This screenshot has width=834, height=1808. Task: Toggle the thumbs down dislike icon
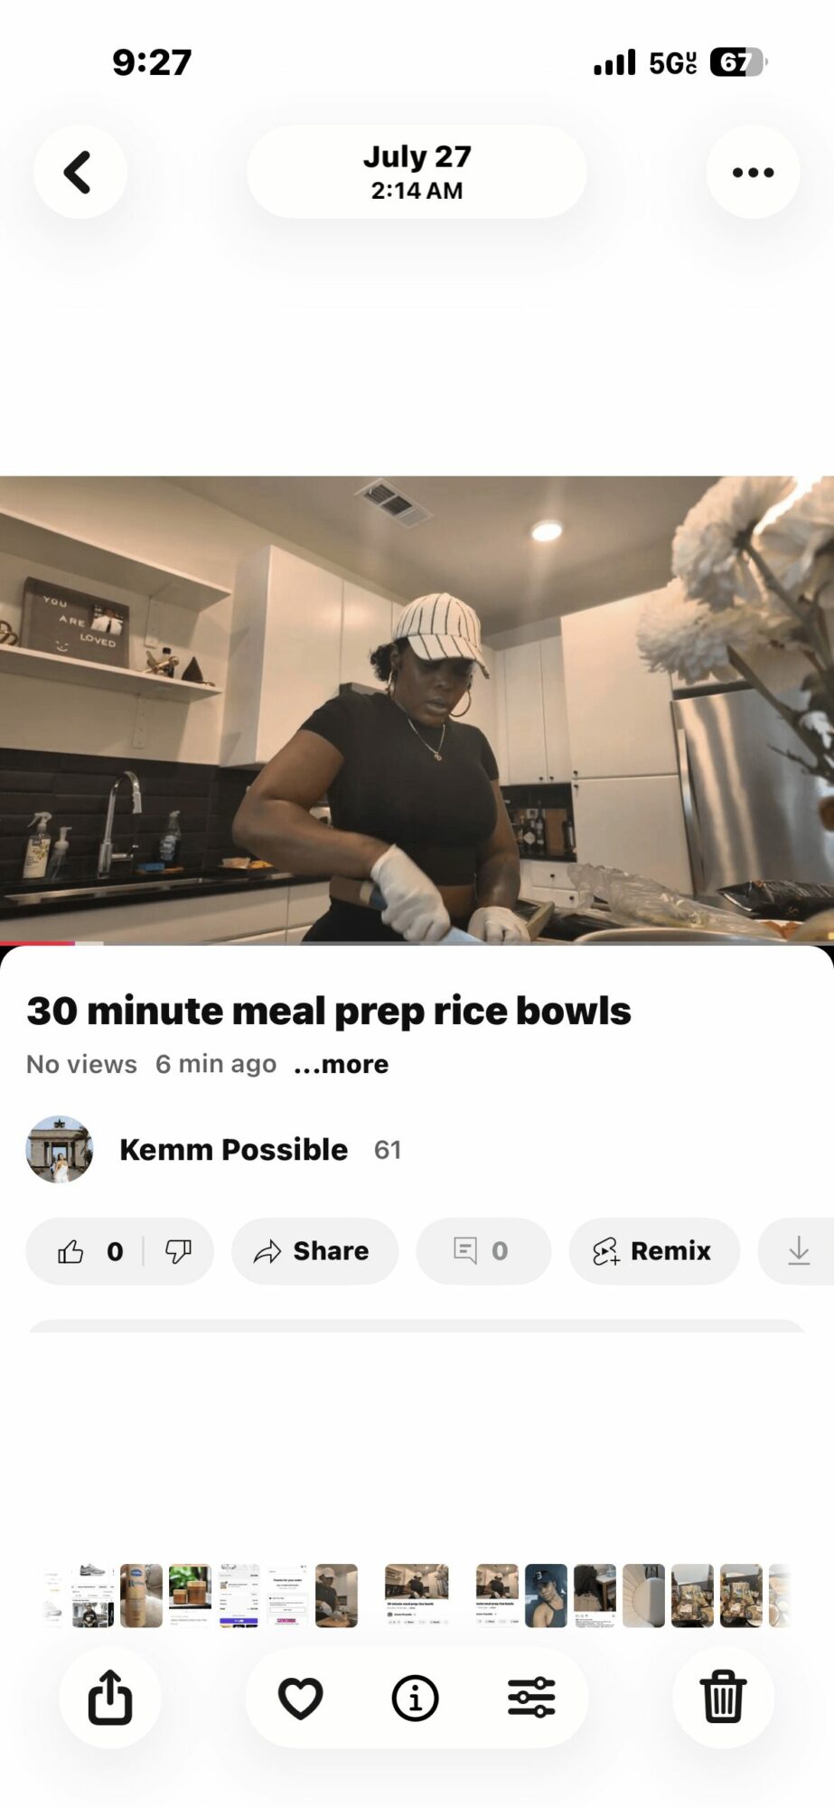click(x=178, y=1251)
